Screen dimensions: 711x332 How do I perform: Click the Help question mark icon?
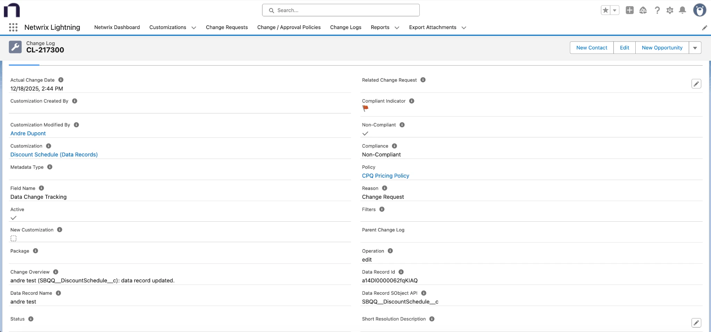coord(657,10)
